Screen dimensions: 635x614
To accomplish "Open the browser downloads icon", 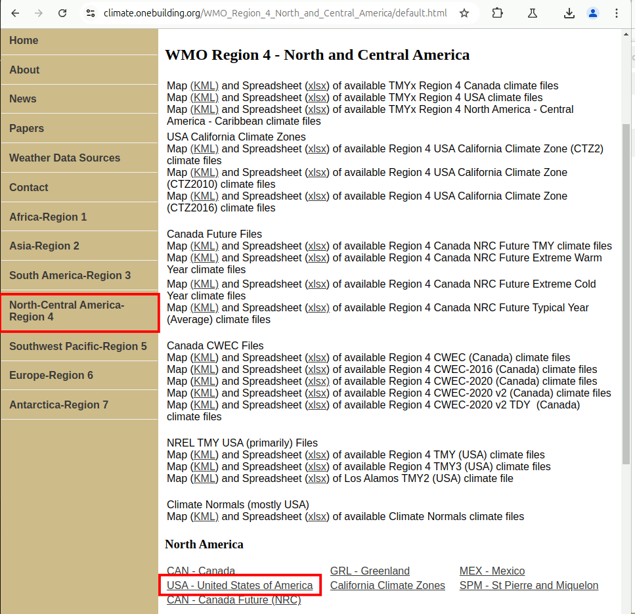I will pos(569,13).
